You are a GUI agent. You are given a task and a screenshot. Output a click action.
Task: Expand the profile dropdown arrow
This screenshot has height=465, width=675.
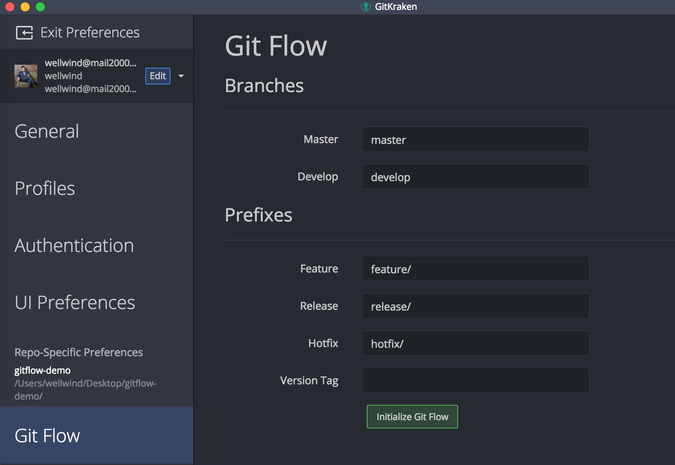click(x=181, y=76)
